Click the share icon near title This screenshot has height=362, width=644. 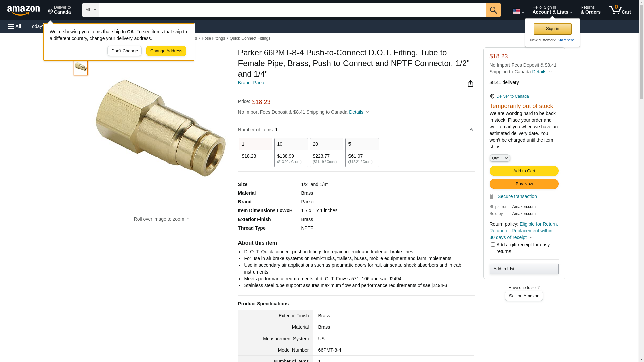coord(470,84)
